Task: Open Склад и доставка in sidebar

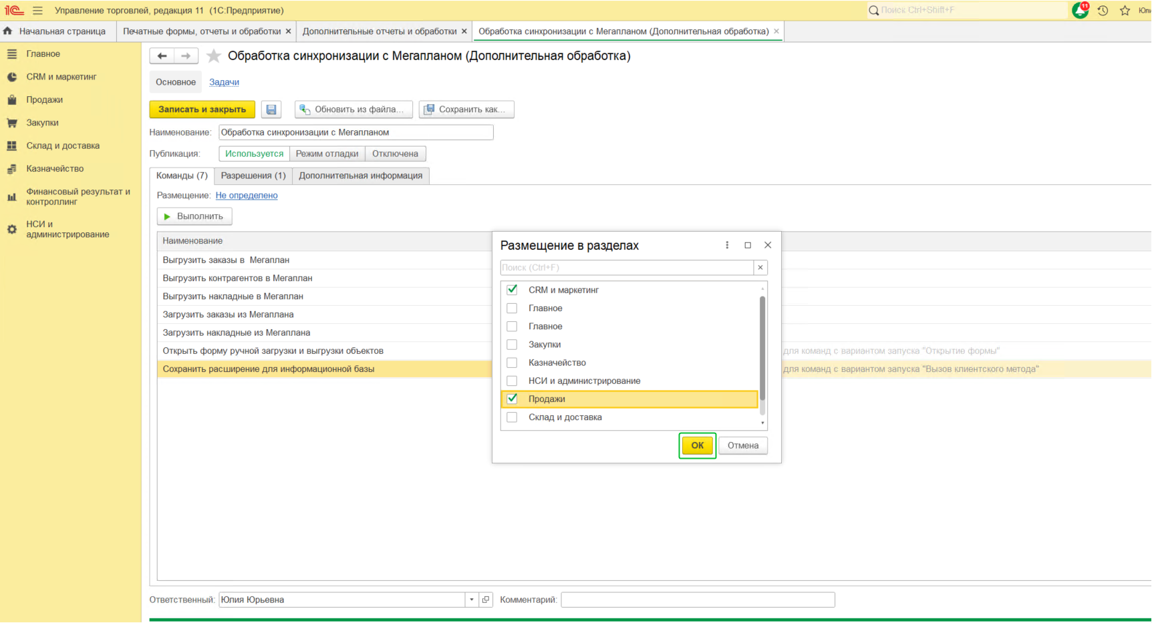Action: coord(63,146)
